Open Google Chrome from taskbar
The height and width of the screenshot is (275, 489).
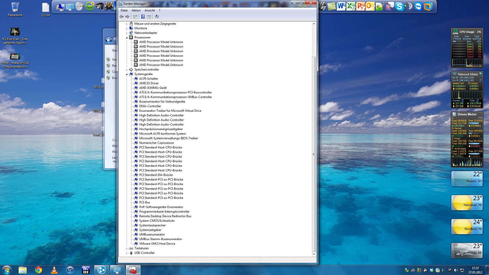38,270
